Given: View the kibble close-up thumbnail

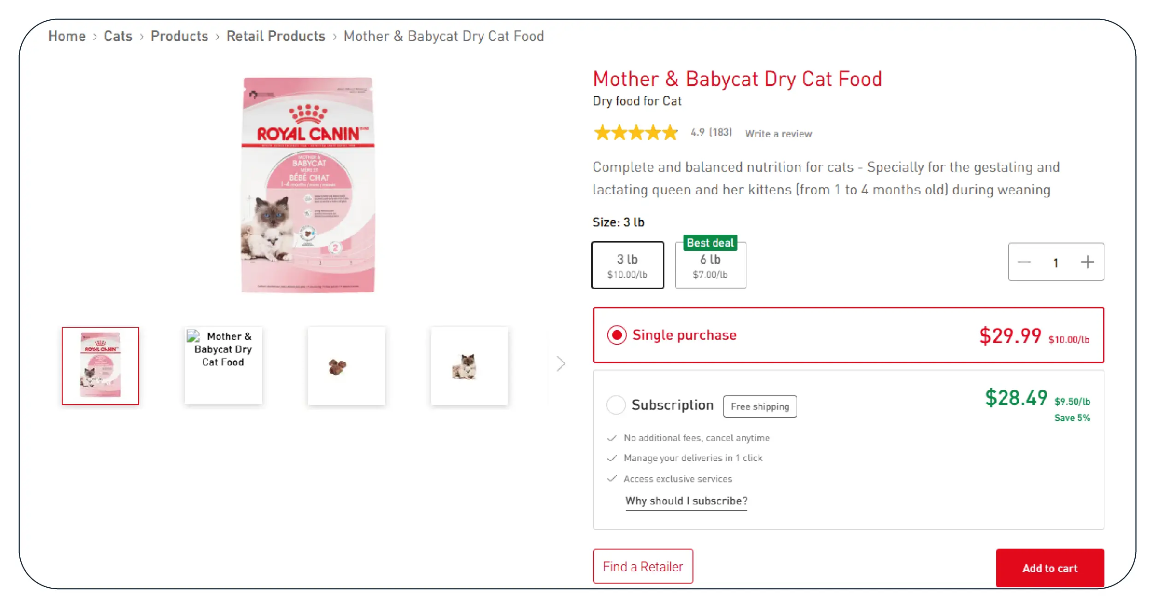Looking at the screenshot, I should click(346, 366).
